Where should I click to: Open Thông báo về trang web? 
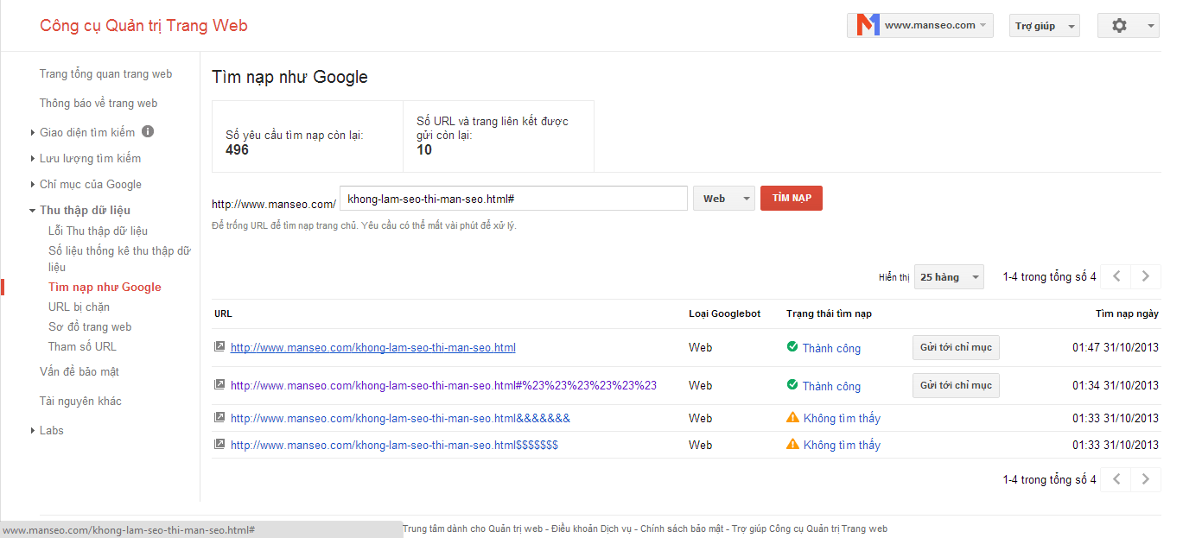[99, 103]
